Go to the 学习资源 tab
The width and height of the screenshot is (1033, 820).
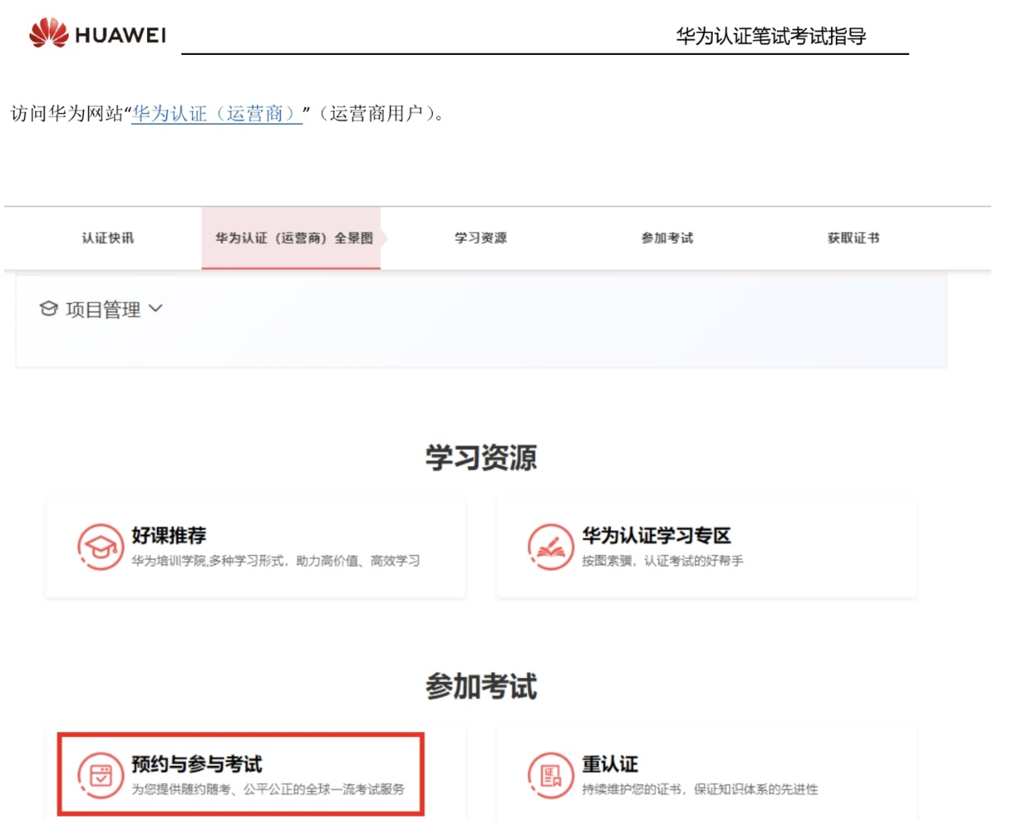tap(480, 238)
